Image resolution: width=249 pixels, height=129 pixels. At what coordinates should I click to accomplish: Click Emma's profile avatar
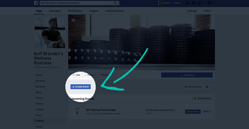tap(160, 3)
